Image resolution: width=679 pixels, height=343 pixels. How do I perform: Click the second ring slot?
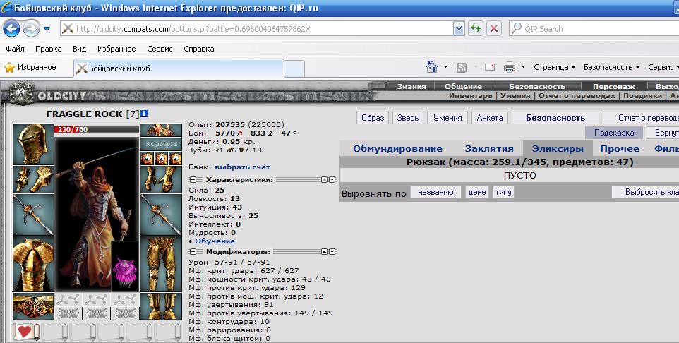161,158
